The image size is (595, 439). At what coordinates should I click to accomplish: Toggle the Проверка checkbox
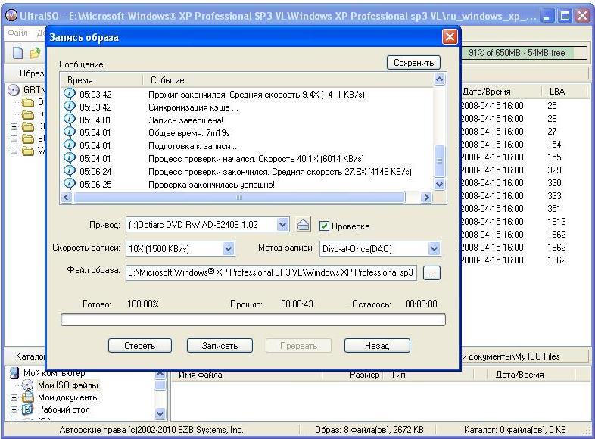[x=324, y=226]
